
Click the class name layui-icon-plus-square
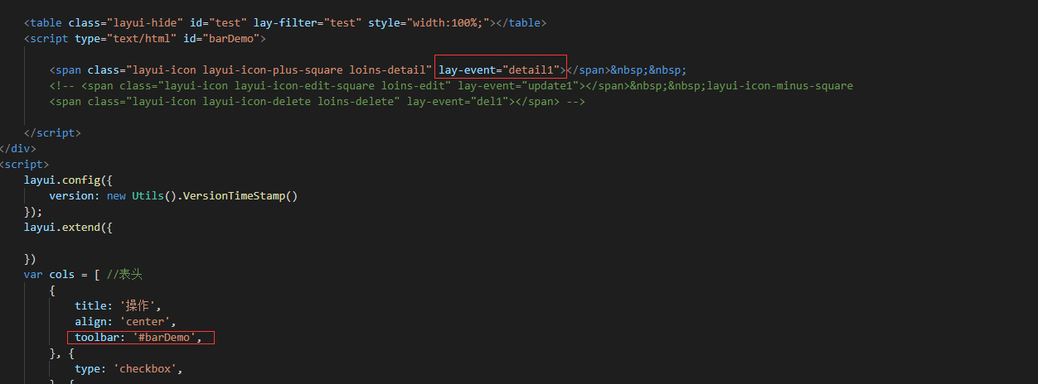[x=273, y=70]
